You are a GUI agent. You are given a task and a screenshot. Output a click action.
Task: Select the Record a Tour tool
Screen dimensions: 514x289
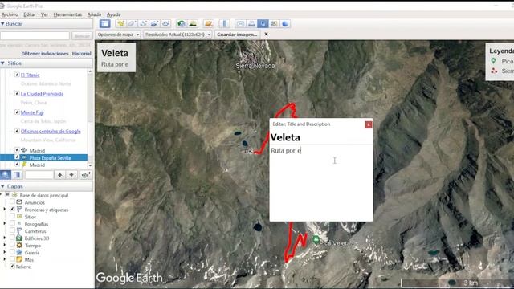[x=165, y=23]
